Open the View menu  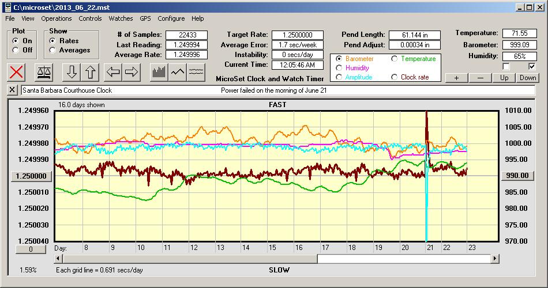point(28,18)
